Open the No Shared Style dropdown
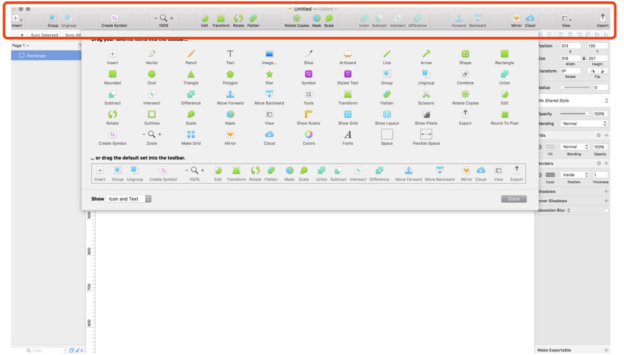 (x=573, y=101)
